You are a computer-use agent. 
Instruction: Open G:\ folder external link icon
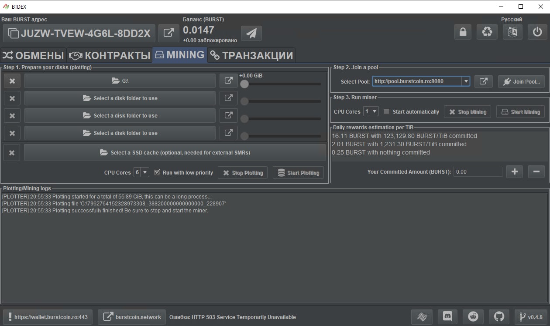228,81
